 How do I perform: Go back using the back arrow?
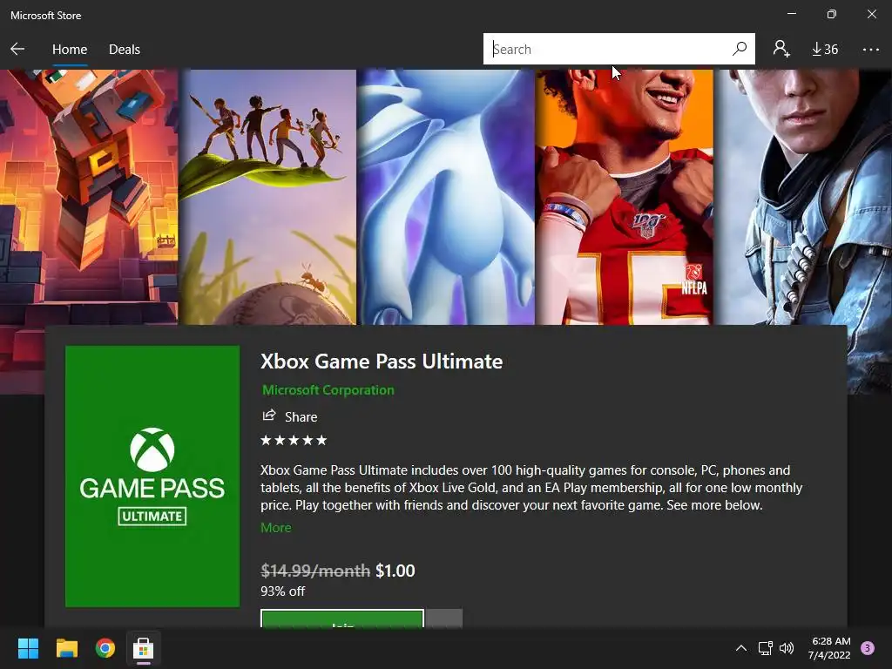pos(17,49)
